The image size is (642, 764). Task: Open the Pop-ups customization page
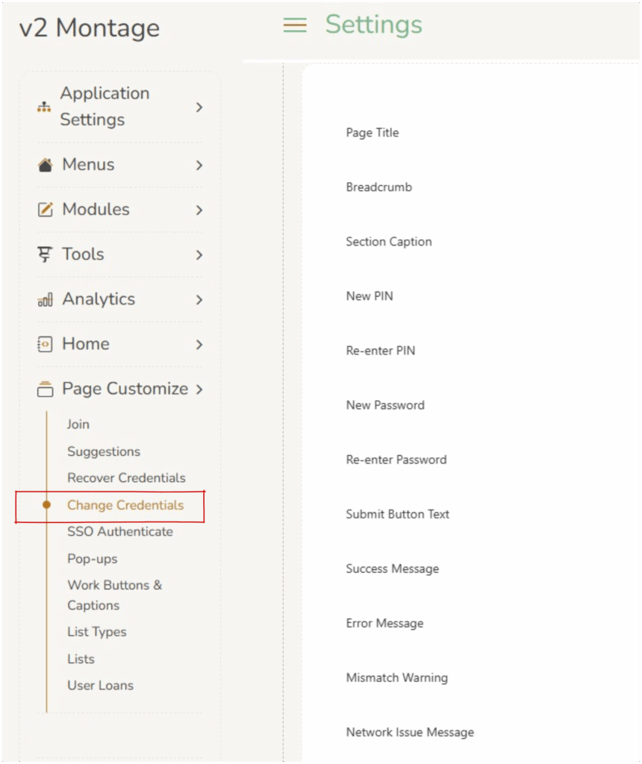(92, 558)
